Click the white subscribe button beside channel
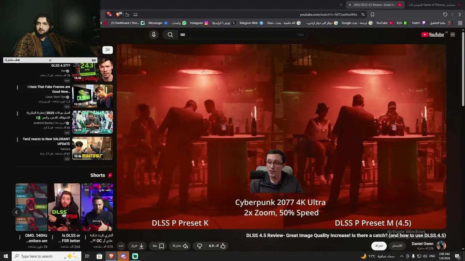 click(x=379, y=246)
